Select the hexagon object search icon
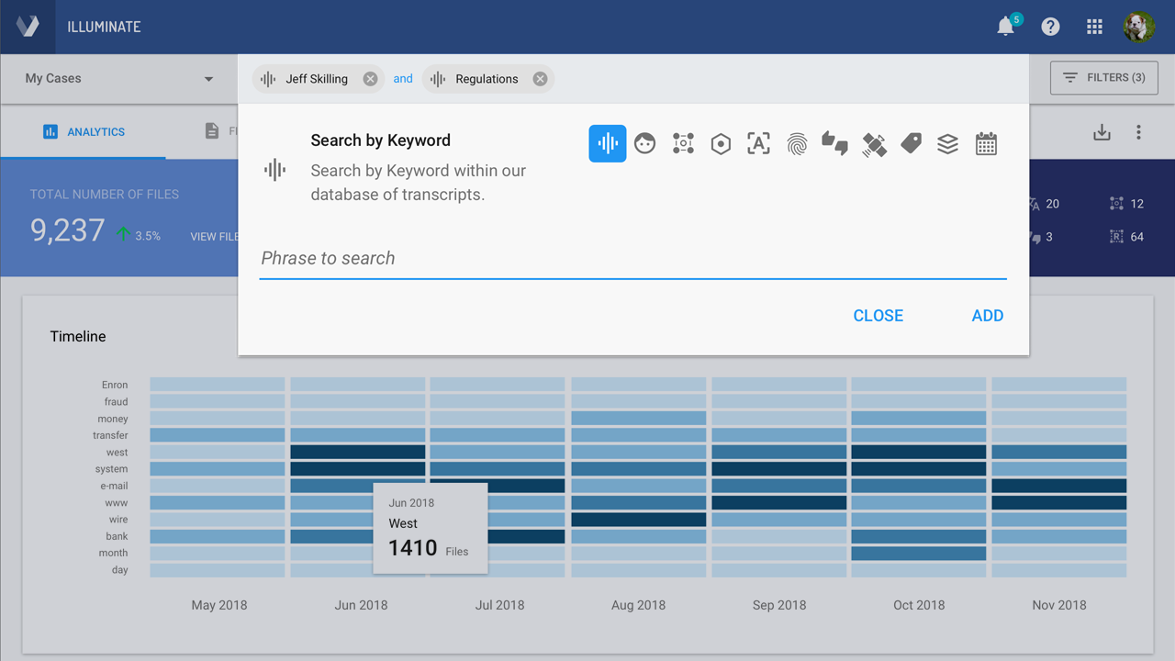1175x661 pixels. [x=721, y=144]
